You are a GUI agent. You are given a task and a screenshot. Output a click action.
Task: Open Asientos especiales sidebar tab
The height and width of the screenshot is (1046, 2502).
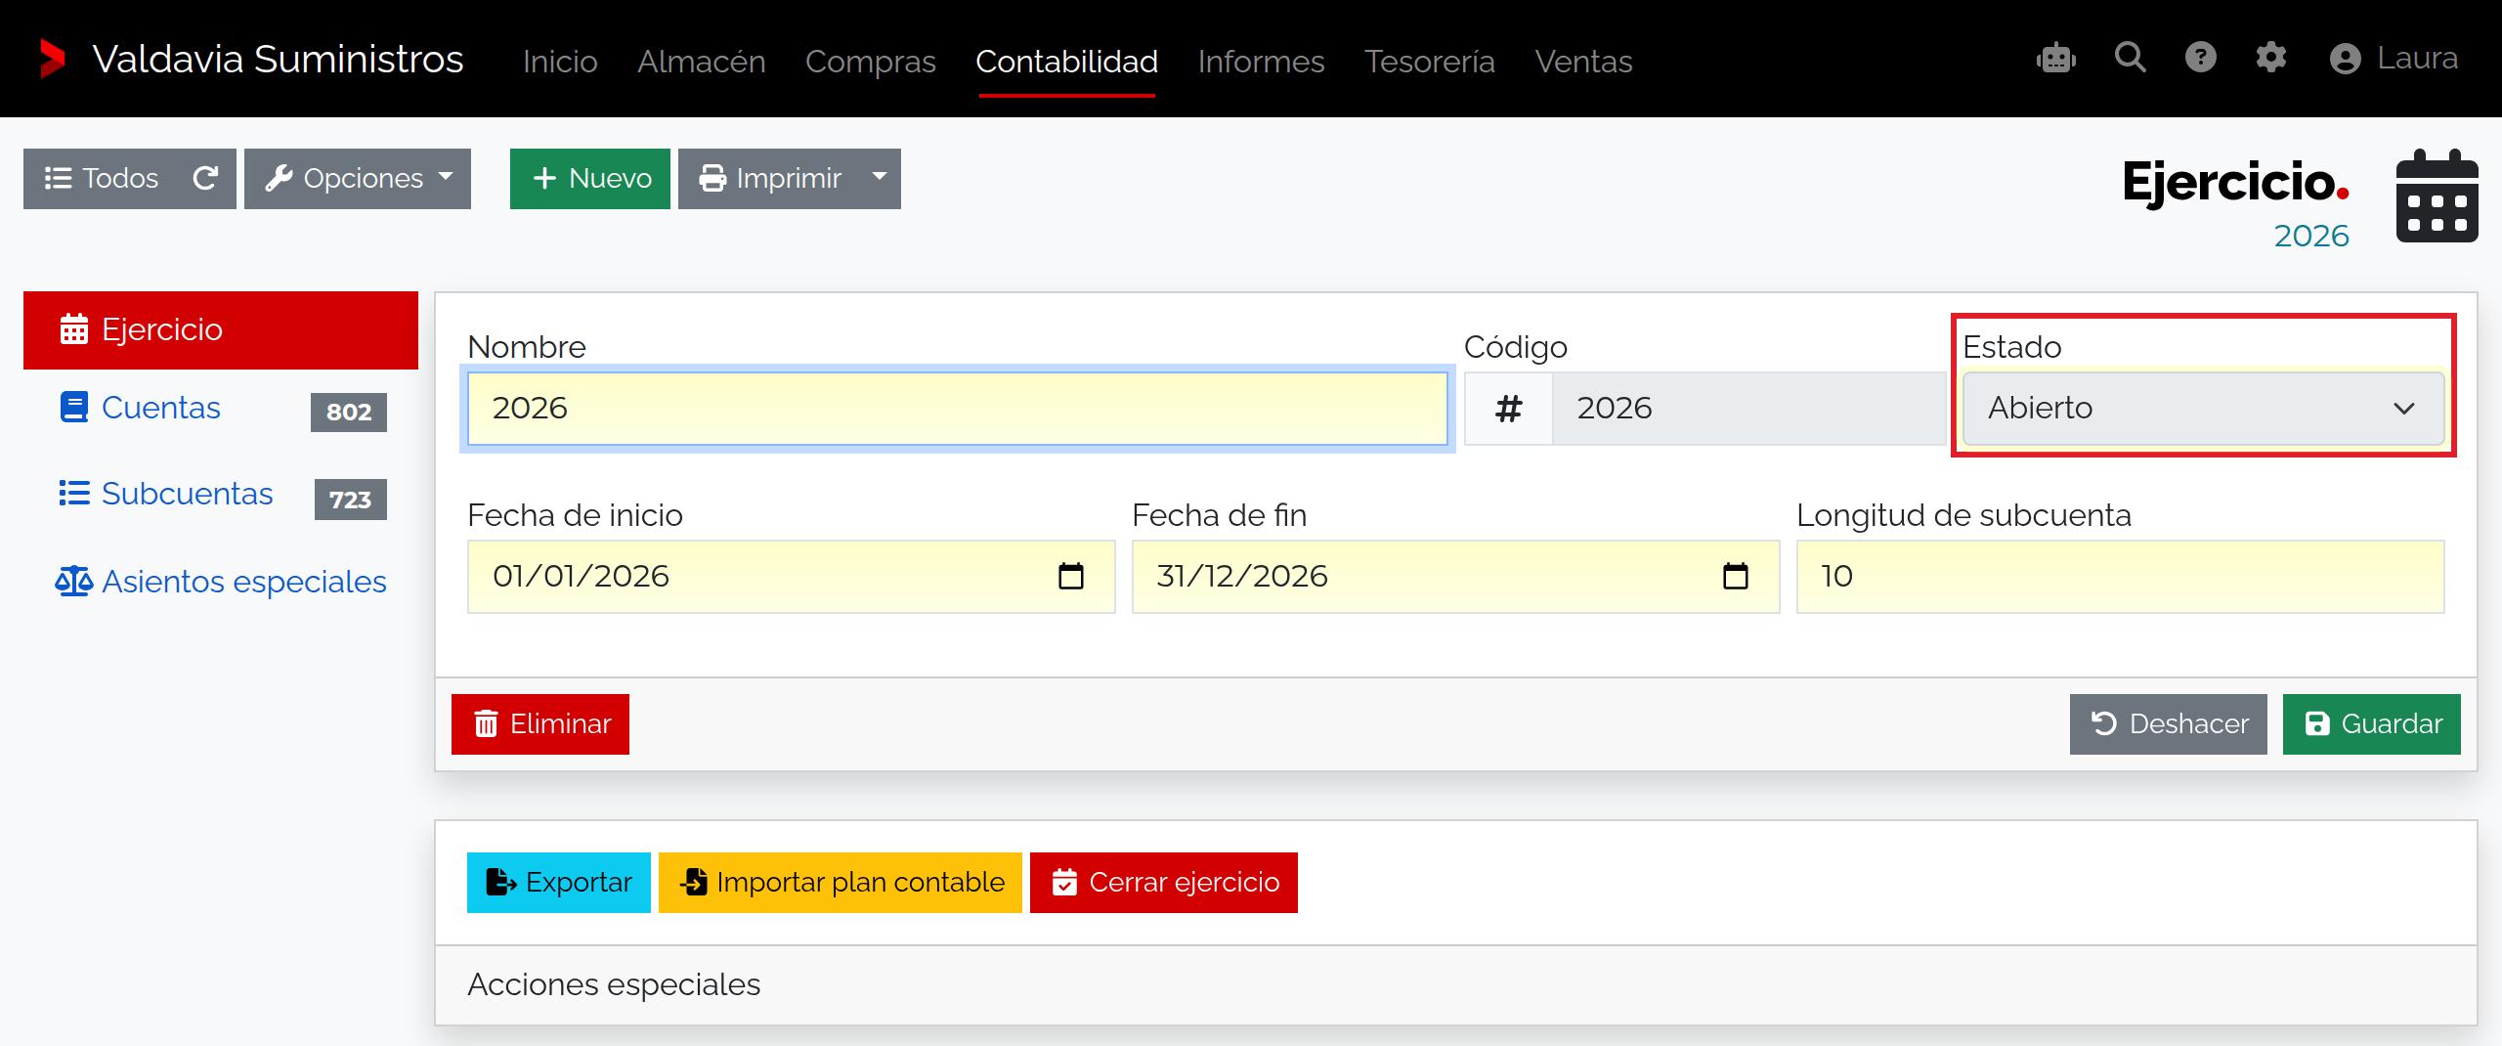click(221, 582)
